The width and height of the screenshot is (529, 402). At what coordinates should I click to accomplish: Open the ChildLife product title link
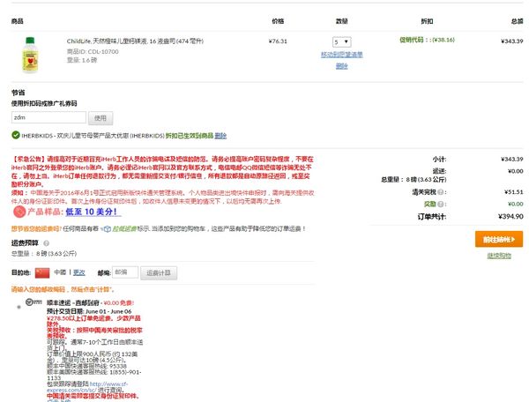point(135,41)
